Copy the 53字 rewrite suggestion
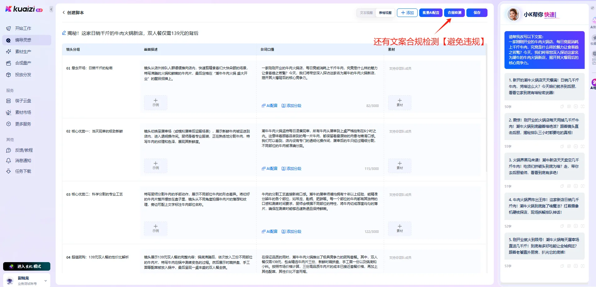The image size is (596, 287). click(x=562, y=266)
